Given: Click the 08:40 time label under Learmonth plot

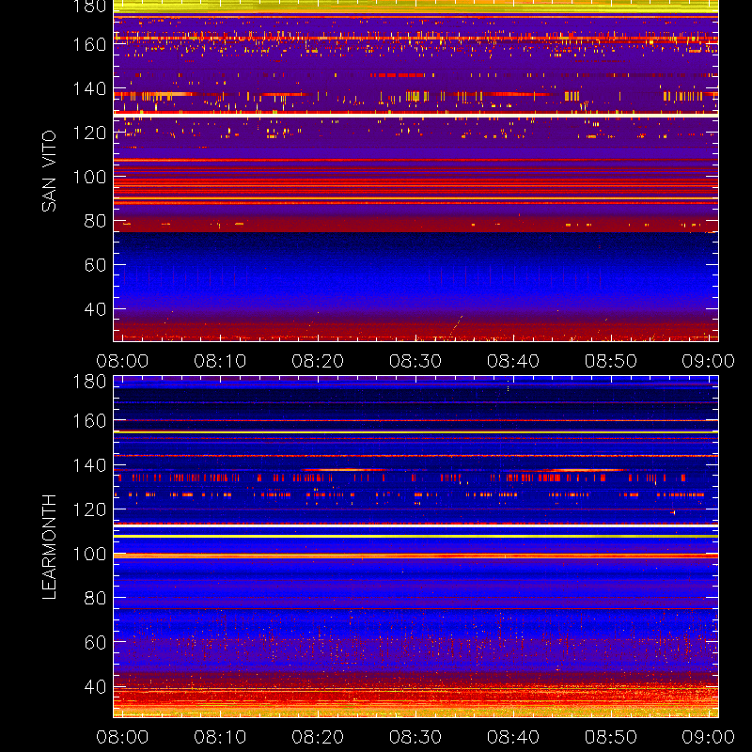Looking at the screenshot, I should tap(513, 737).
